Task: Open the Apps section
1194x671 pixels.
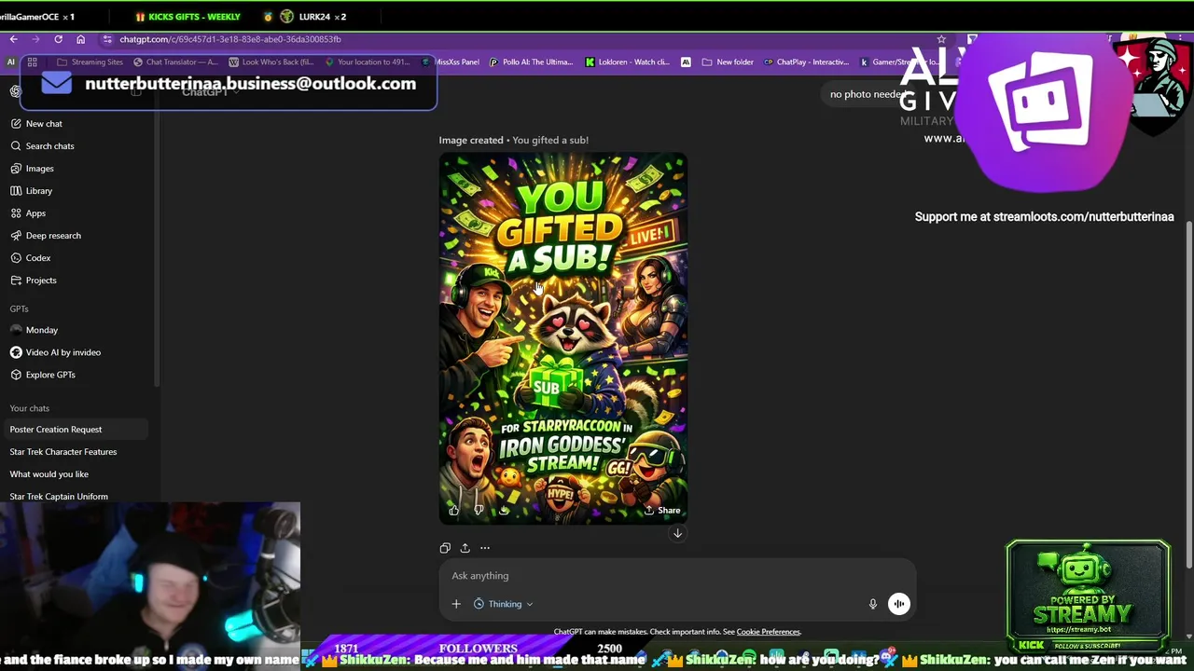Action: point(35,212)
